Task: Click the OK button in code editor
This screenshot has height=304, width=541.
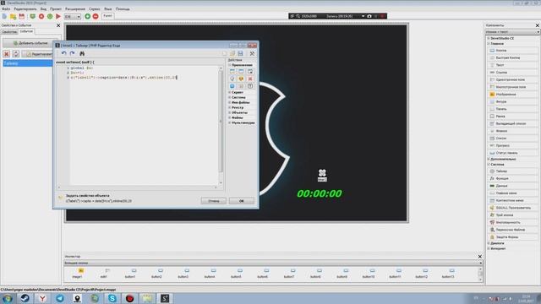Action: (242, 201)
